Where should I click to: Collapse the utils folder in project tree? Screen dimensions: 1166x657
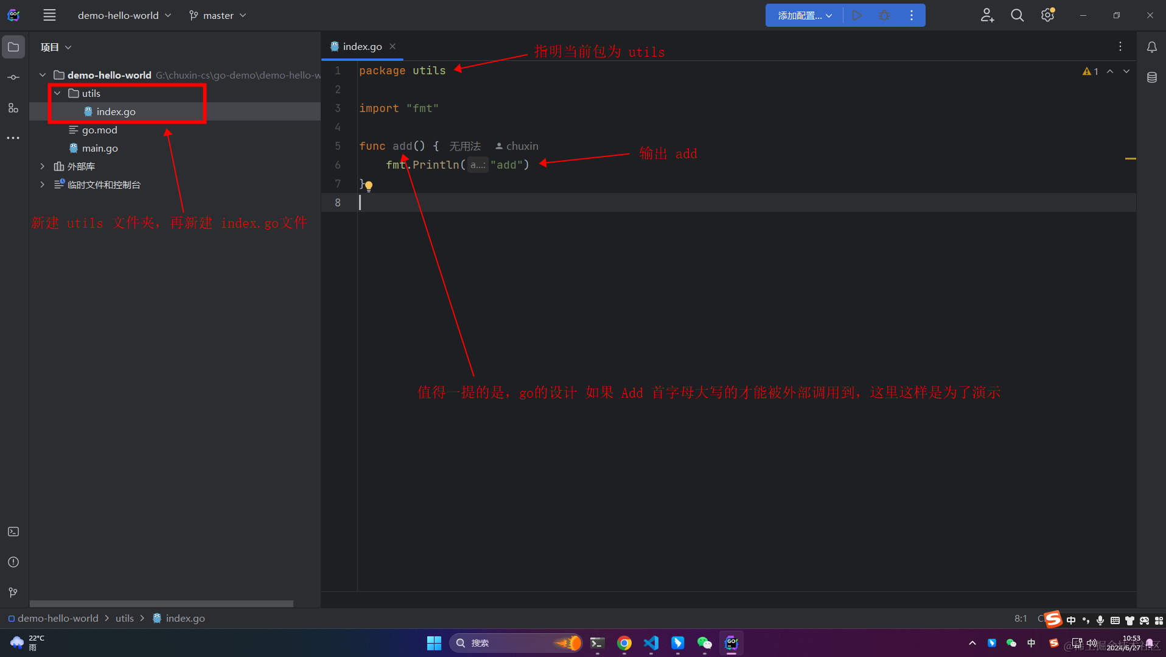click(x=57, y=93)
